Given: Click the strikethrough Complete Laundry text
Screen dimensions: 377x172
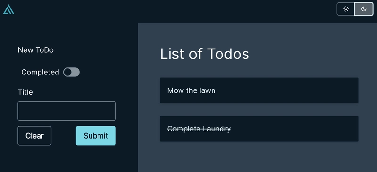Looking at the screenshot, I should [x=199, y=129].
